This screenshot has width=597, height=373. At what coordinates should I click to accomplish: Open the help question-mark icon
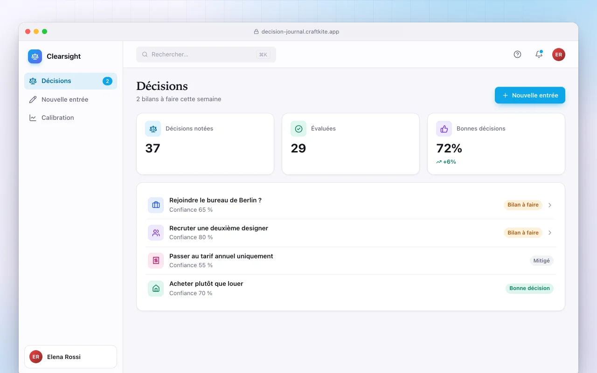point(517,55)
